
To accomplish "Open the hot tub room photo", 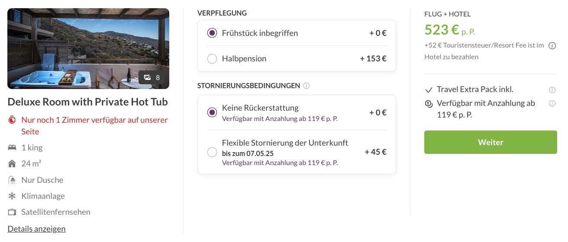I will pyautogui.click(x=88, y=48).
